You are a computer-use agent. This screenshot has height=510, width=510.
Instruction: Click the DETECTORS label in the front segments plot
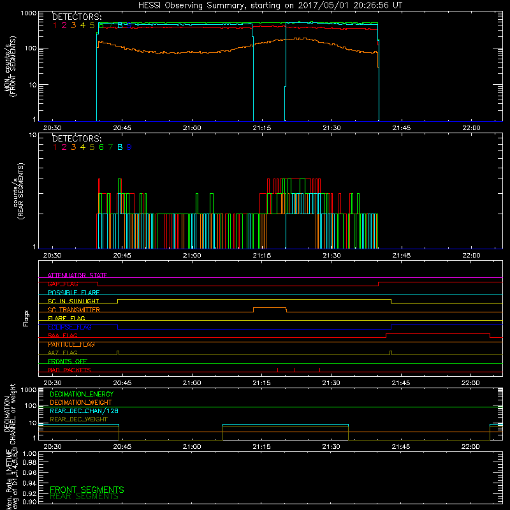coord(76,17)
